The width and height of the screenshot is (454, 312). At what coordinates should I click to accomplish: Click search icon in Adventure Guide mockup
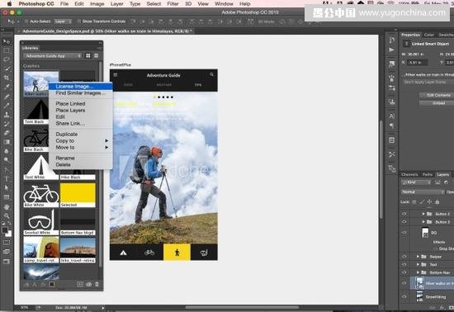click(x=212, y=74)
